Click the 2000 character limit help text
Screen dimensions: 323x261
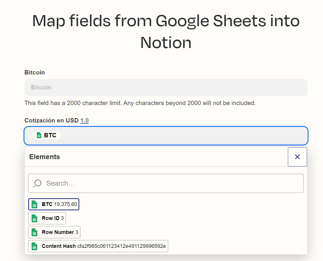(x=140, y=103)
